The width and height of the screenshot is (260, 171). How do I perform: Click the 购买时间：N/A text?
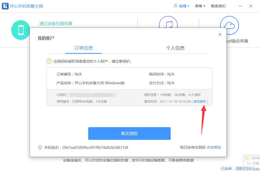tap(162, 74)
